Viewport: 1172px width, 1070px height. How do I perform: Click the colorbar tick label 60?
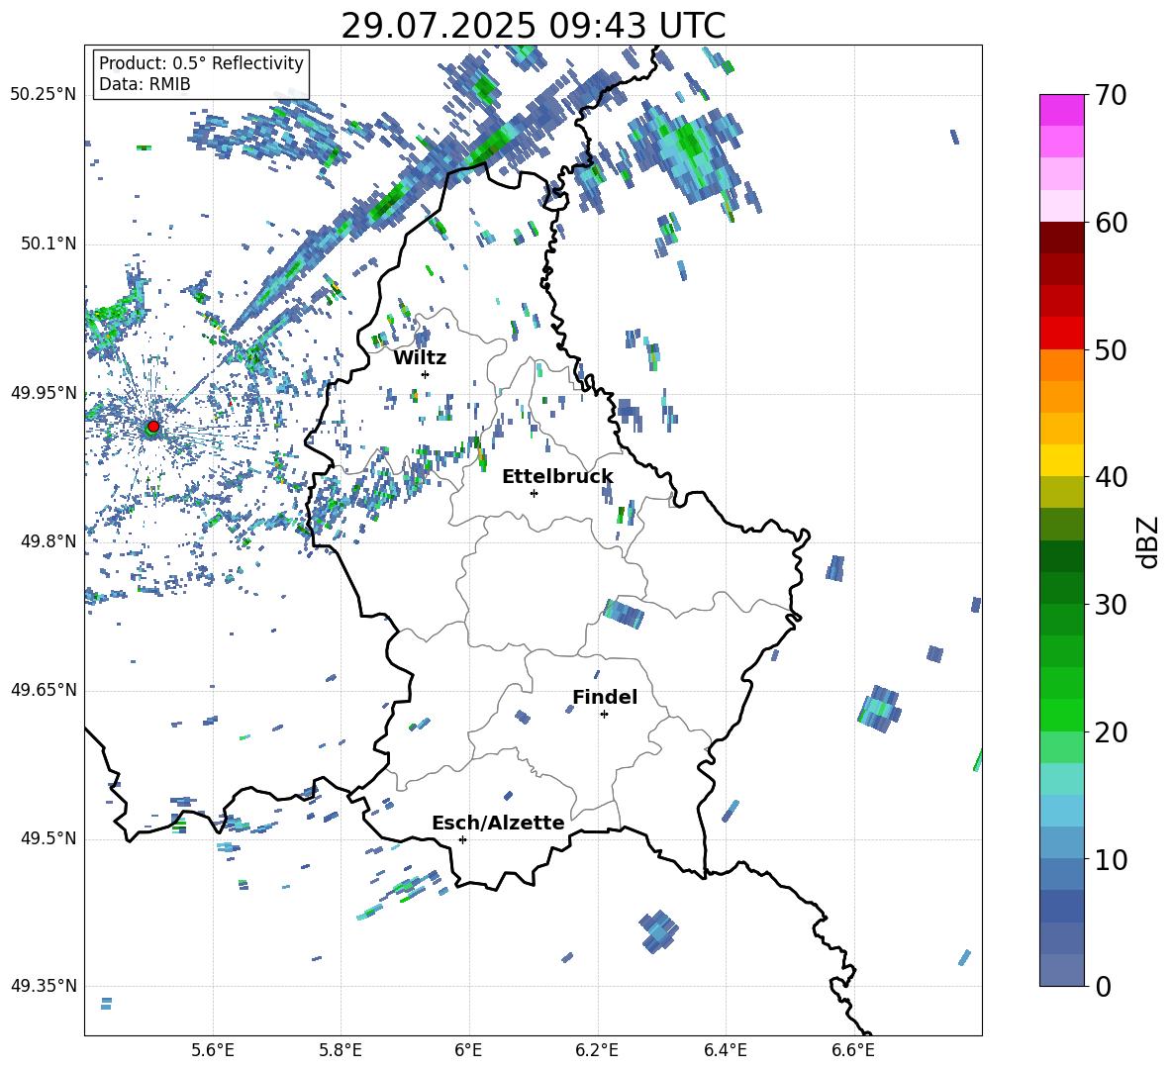click(1111, 223)
